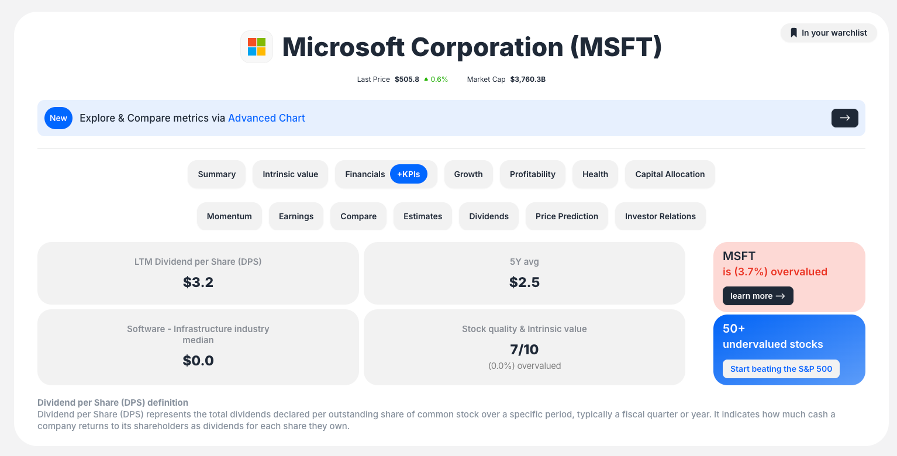Switch to the Summary tab

[216, 174]
